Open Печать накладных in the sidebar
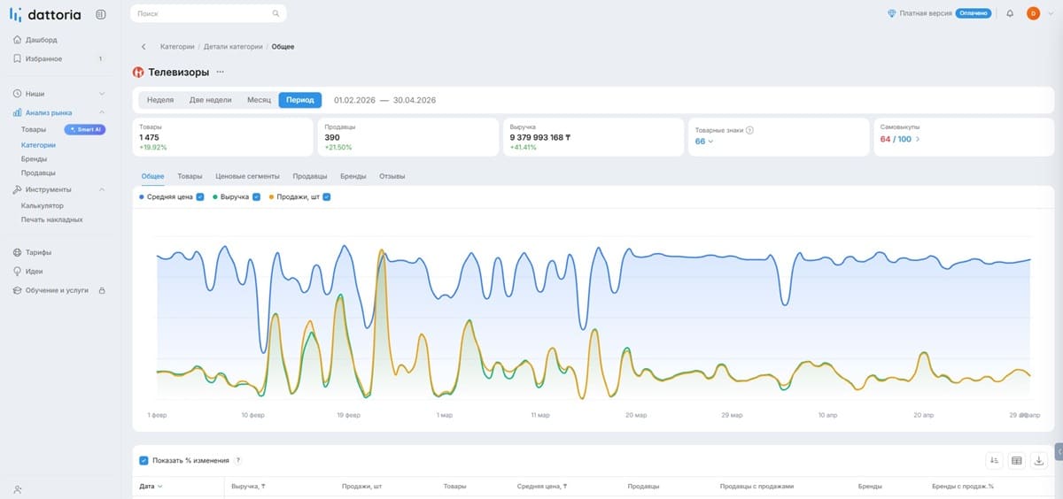Screen dimensions: 1063x499 pos(52,219)
